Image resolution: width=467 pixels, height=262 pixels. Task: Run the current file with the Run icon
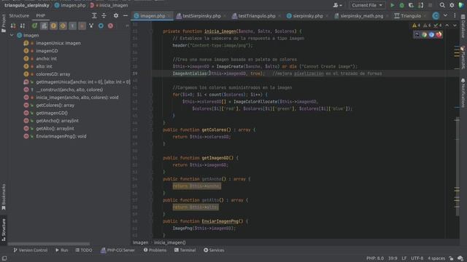coord(393,5)
